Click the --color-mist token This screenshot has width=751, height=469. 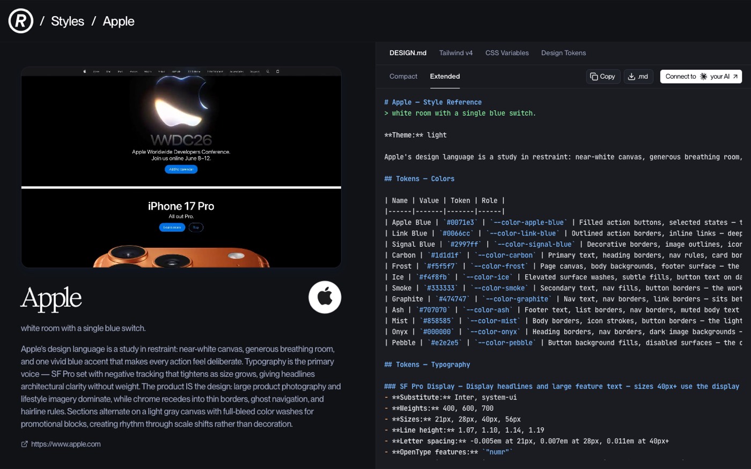[494, 321]
